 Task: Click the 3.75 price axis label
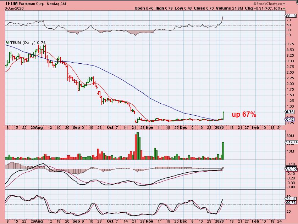click(x=290, y=44)
